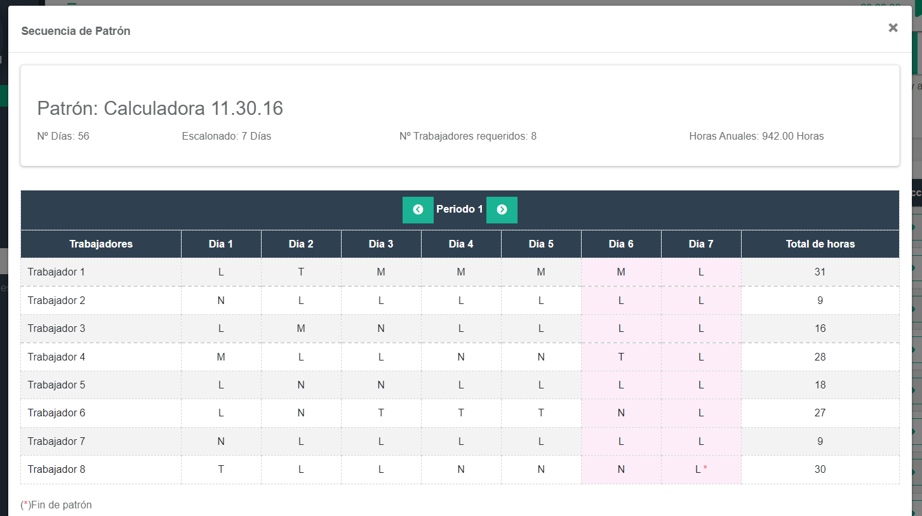
Task: Click the Trabajadores column header
Action: 101,244
